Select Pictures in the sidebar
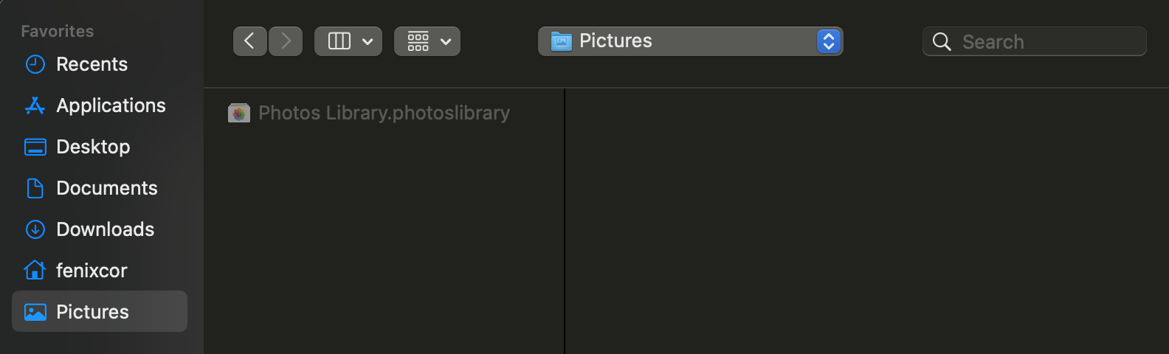1169x354 pixels. (92, 312)
